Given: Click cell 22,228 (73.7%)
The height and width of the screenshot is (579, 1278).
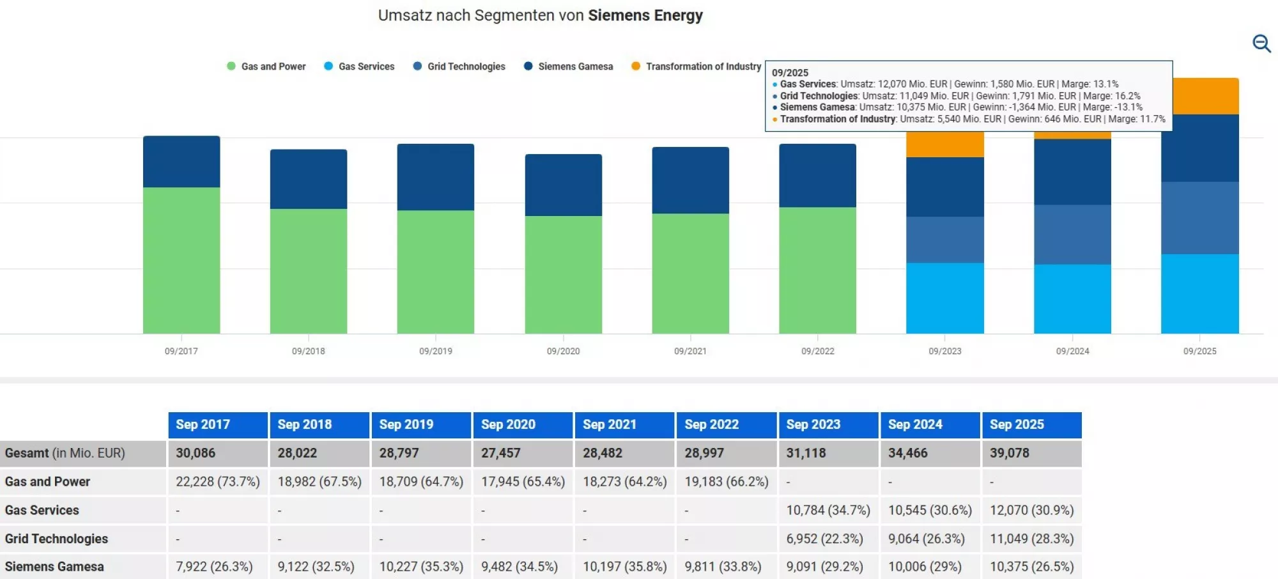Looking at the screenshot, I should tap(218, 482).
